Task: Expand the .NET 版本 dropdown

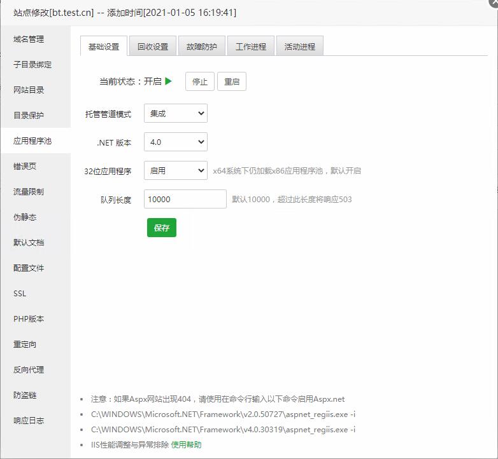Action: (176, 142)
